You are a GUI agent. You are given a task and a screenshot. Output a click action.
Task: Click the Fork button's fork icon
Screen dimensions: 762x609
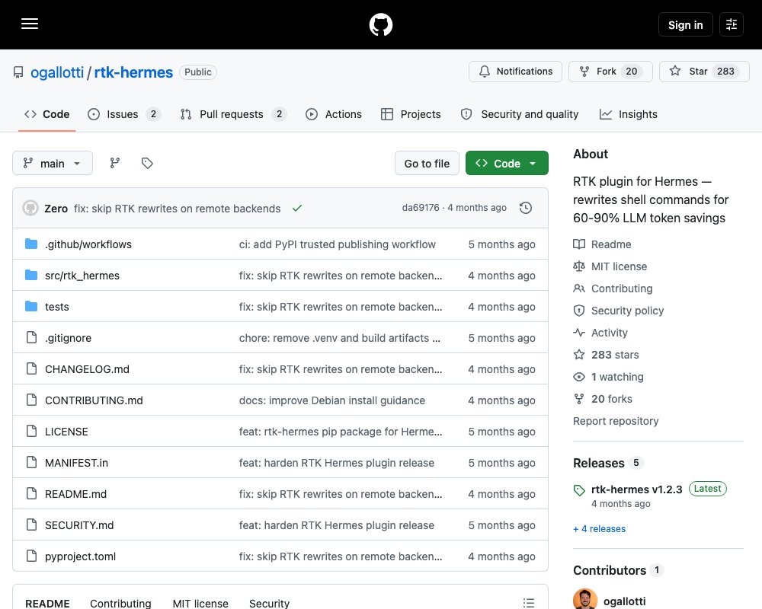[x=584, y=72]
